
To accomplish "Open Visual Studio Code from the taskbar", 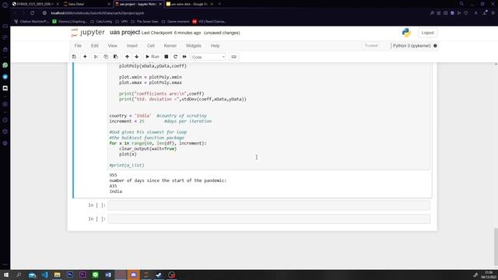I will pyautogui.click(x=45, y=275).
